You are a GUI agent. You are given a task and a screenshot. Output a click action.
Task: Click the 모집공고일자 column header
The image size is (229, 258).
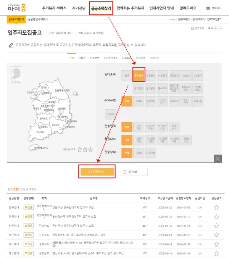165,198
